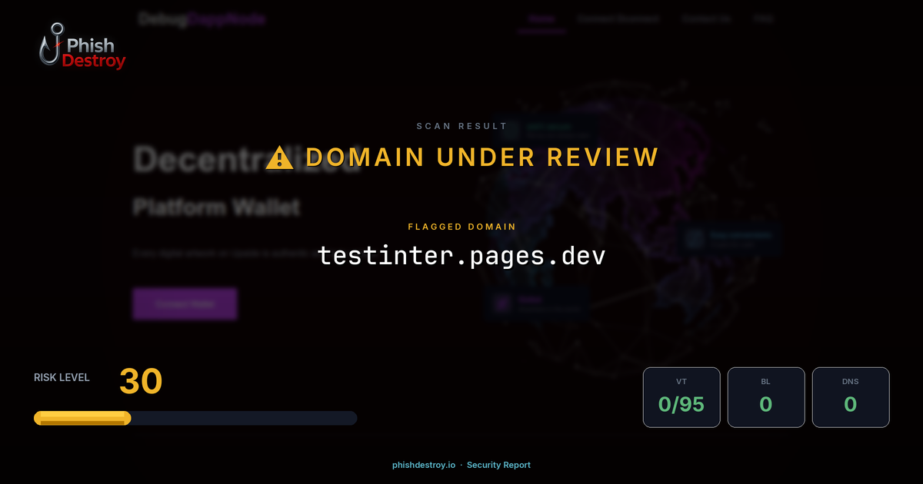
Task: Click the BL blocklist score card
Action: point(766,397)
